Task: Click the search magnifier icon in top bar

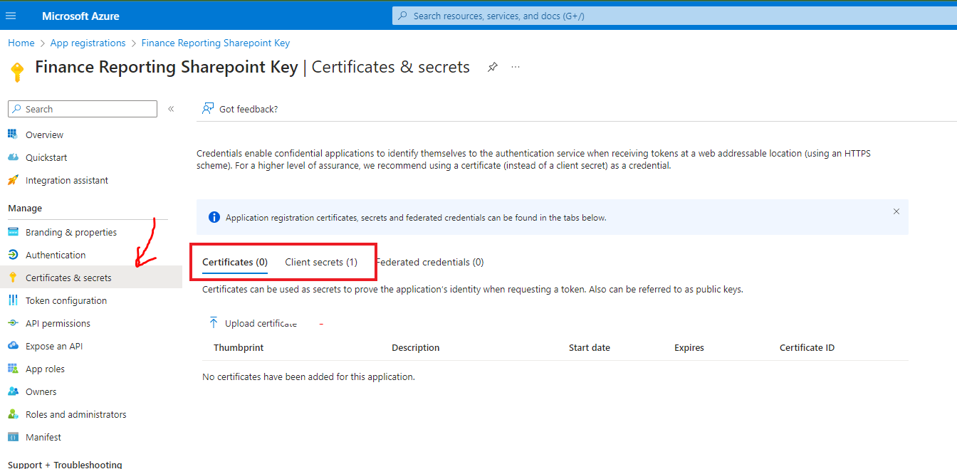Action: [403, 16]
